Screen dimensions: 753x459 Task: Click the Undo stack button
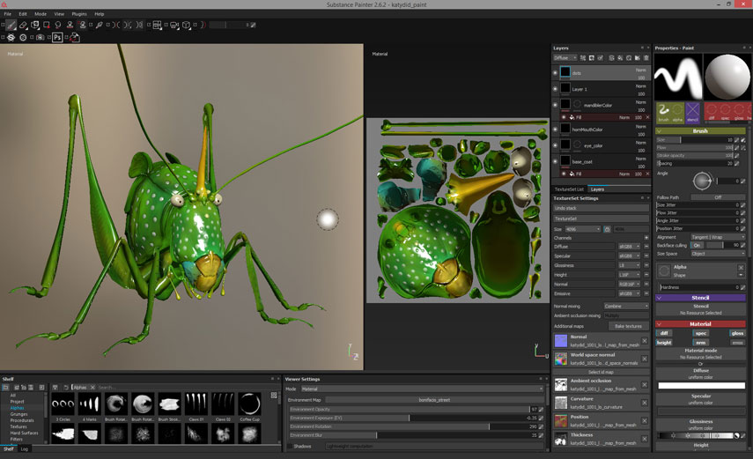point(602,208)
